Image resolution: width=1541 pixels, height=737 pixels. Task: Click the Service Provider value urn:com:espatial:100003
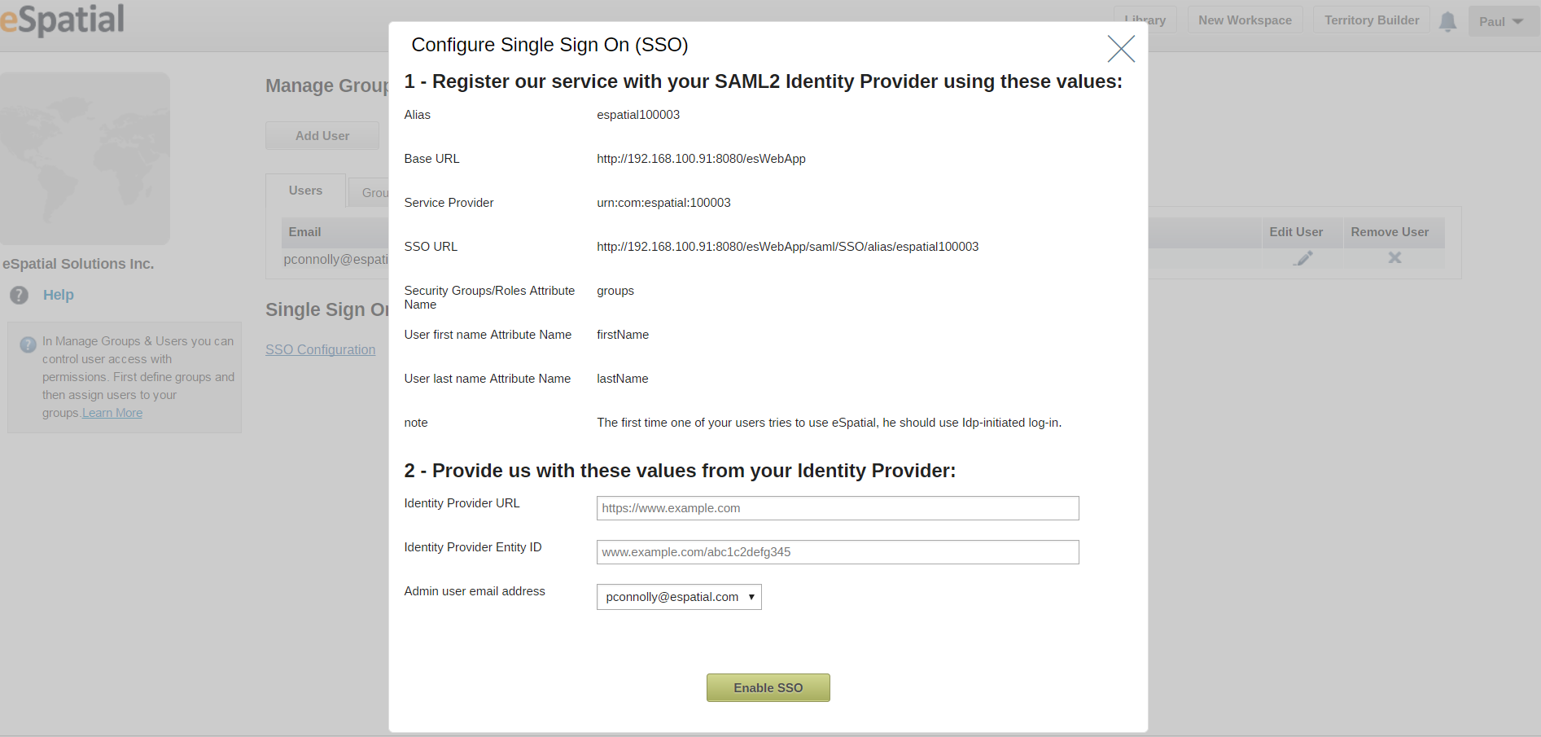(663, 203)
